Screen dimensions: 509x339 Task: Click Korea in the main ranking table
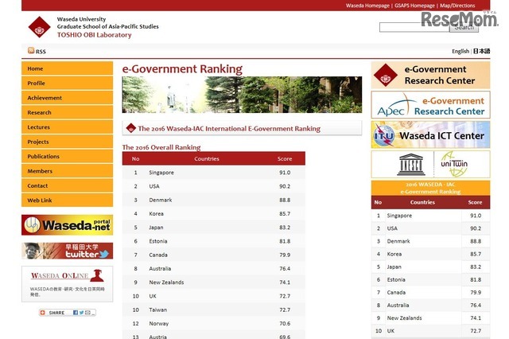(156, 213)
